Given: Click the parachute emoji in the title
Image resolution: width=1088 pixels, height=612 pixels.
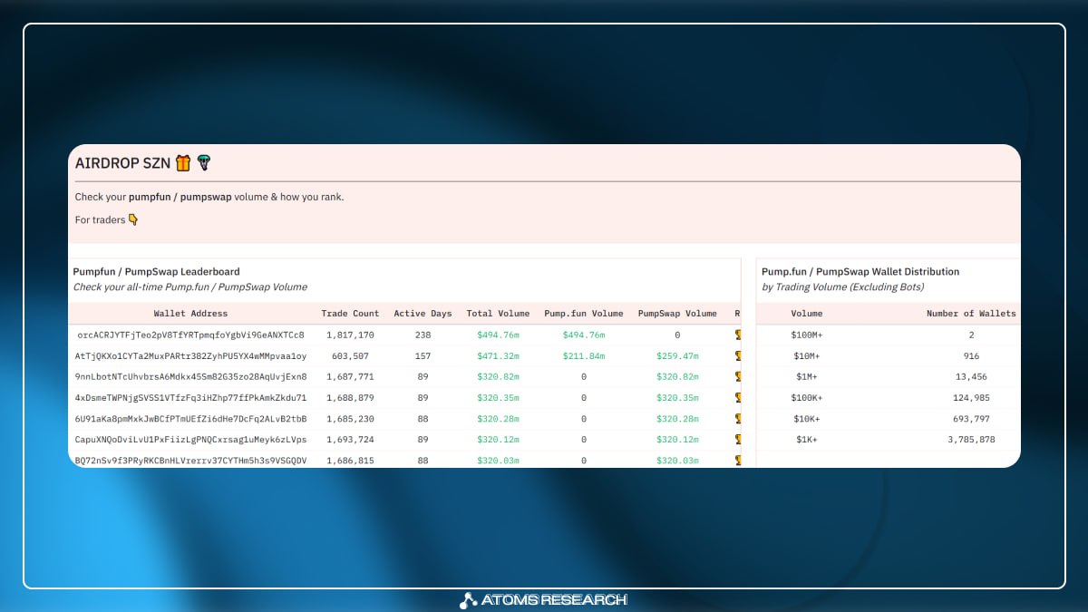Looking at the screenshot, I should 203,163.
